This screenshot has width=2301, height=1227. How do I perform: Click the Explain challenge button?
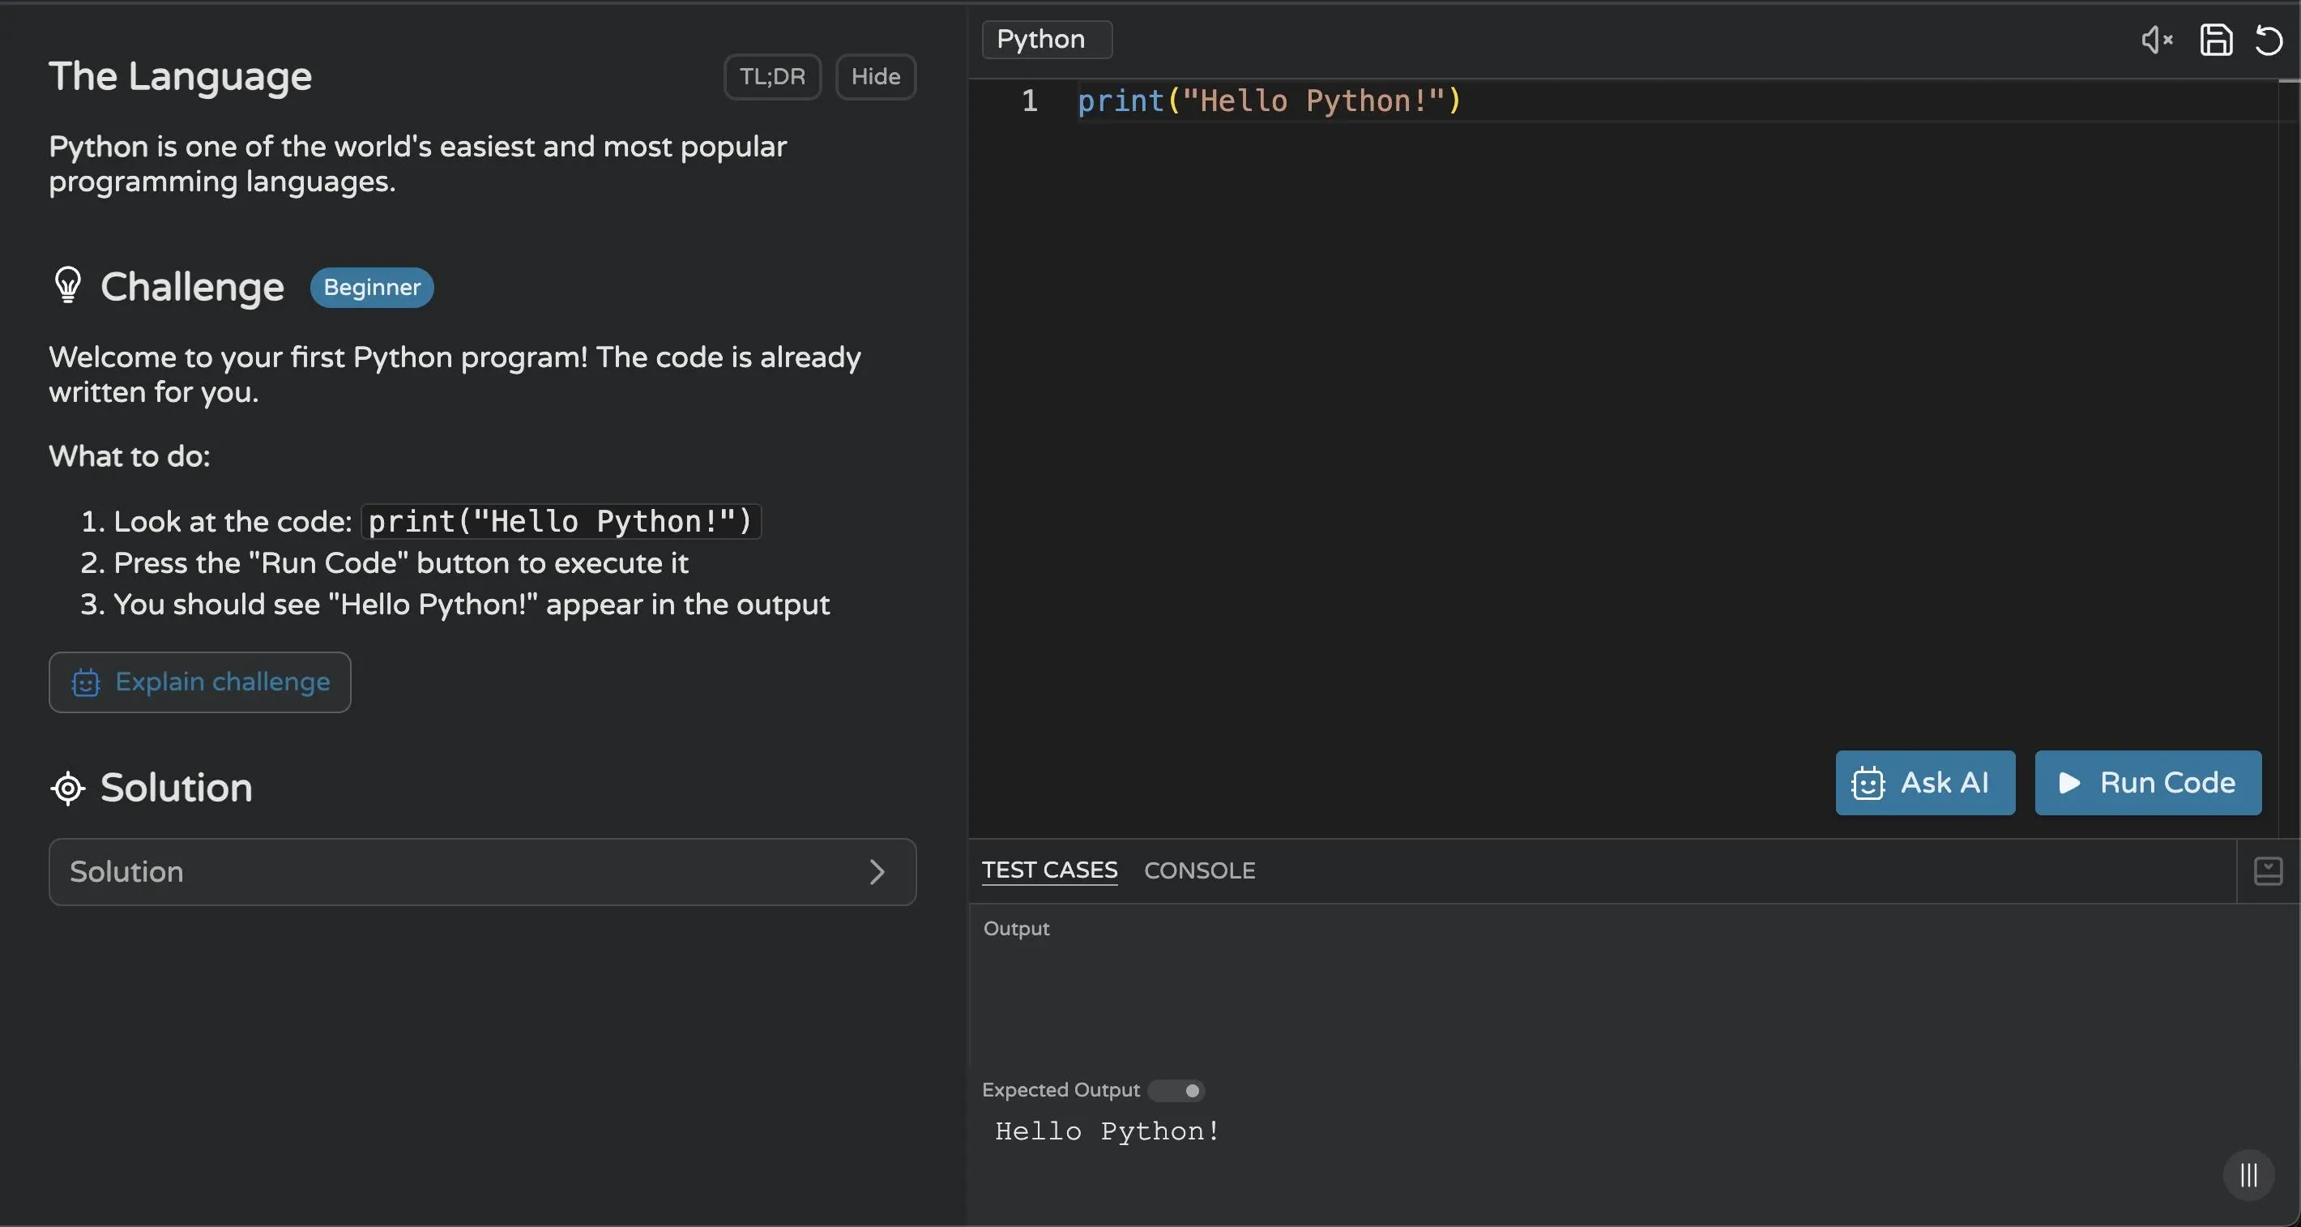(200, 682)
